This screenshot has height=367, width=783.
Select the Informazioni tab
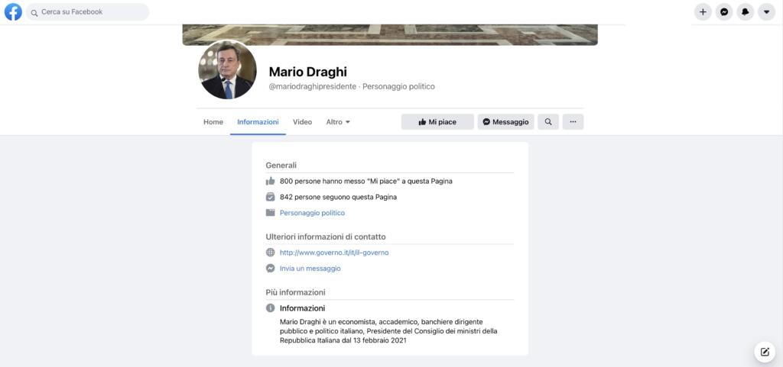[x=258, y=122]
